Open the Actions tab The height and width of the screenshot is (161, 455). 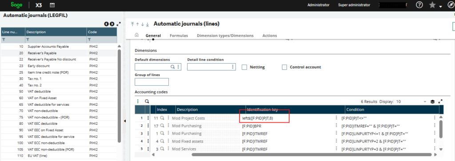270,35
